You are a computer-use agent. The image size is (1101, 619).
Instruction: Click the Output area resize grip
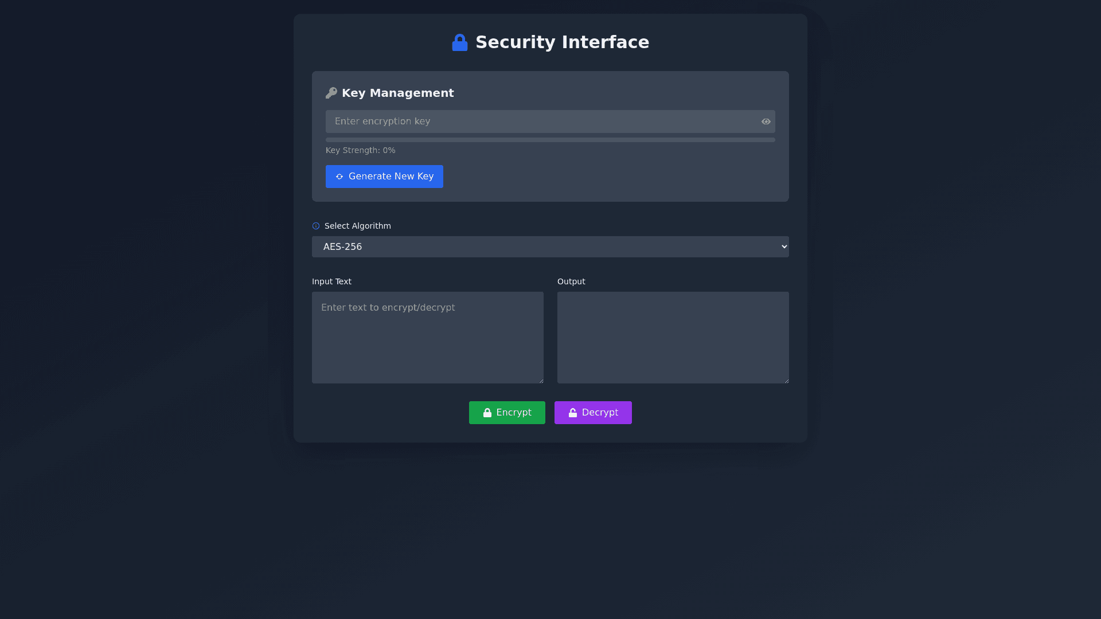click(786, 381)
